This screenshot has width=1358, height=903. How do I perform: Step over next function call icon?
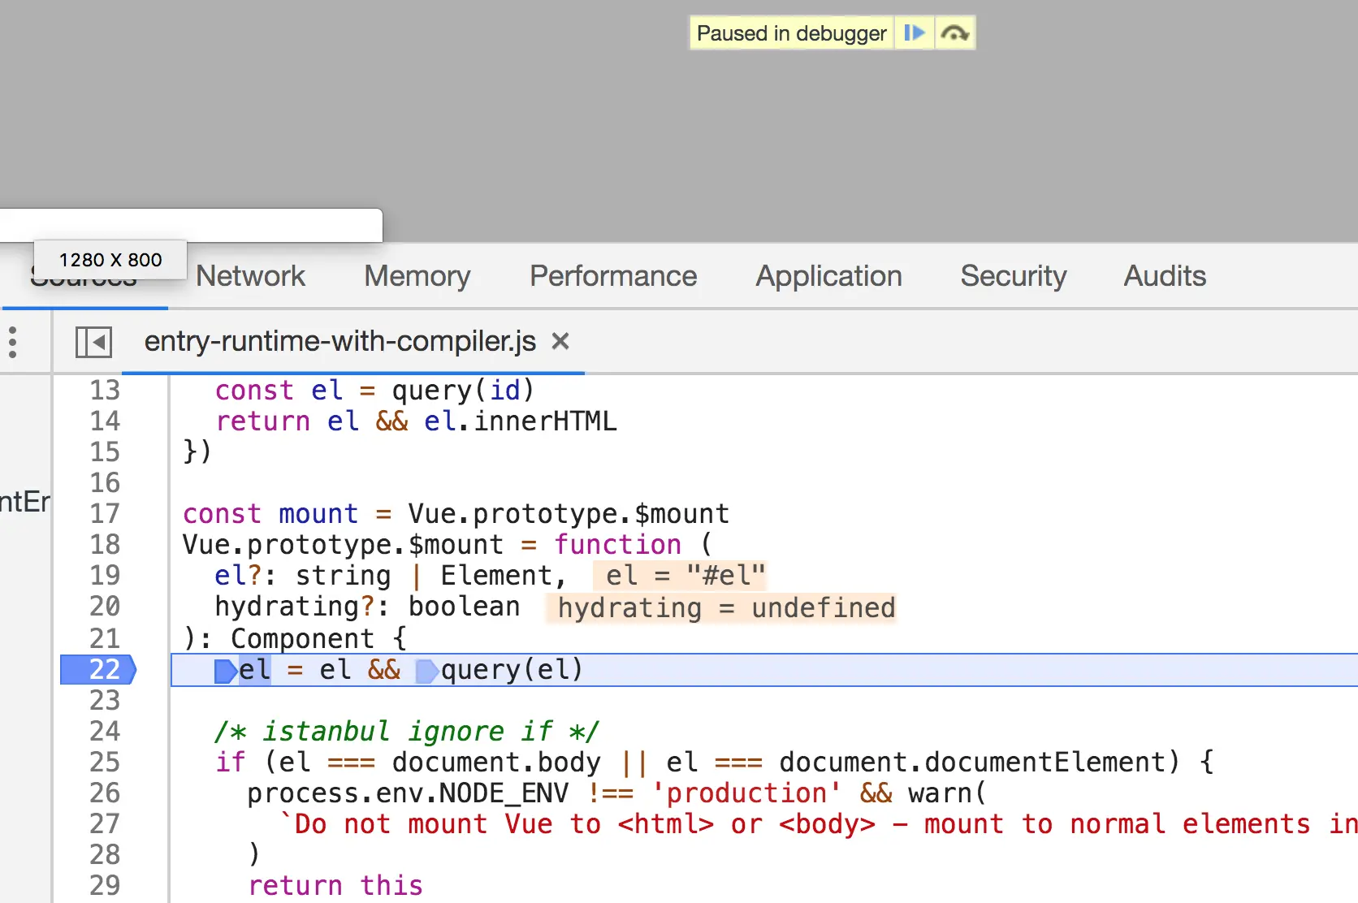tap(954, 33)
